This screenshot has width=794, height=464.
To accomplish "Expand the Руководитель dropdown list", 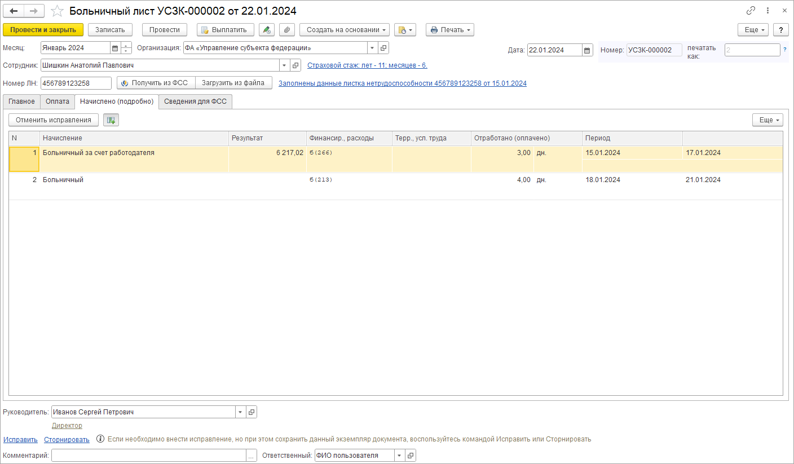I will [241, 412].
